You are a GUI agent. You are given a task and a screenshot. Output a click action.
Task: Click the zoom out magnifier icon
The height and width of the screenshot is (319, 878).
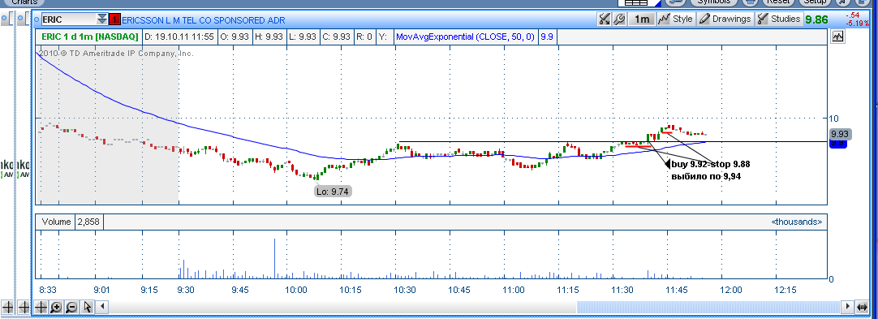point(71,307)
